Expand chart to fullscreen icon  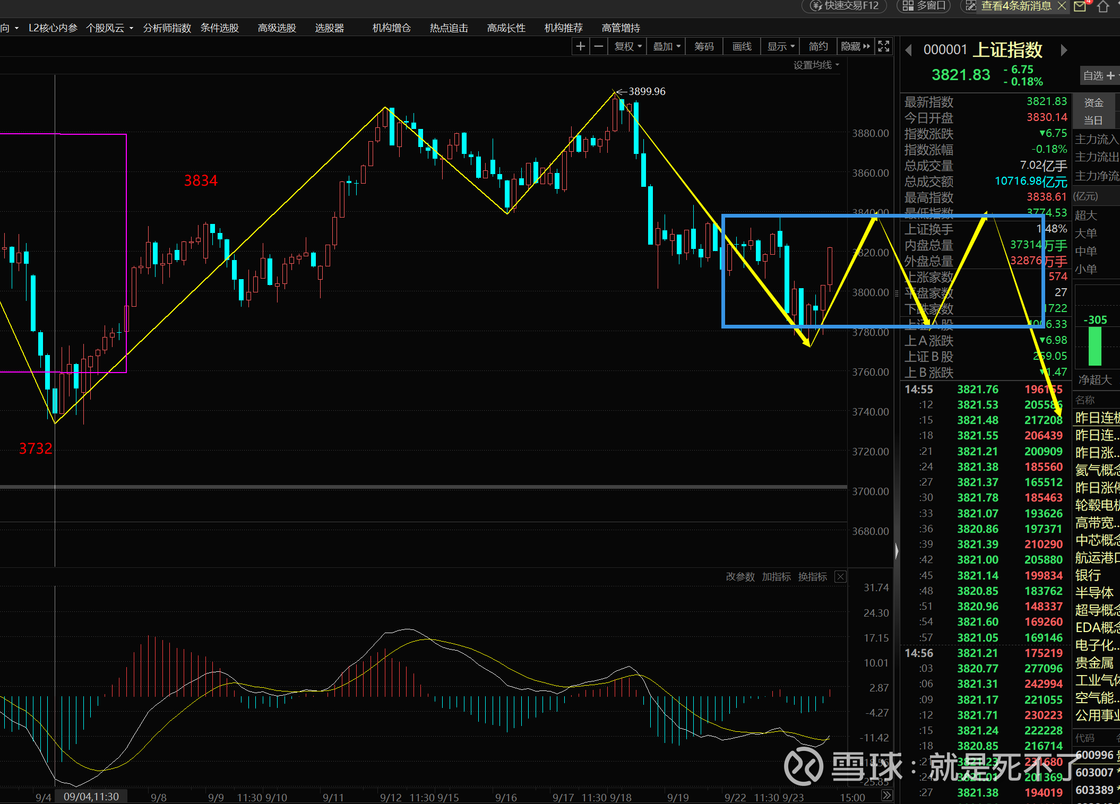coord(883,47)
